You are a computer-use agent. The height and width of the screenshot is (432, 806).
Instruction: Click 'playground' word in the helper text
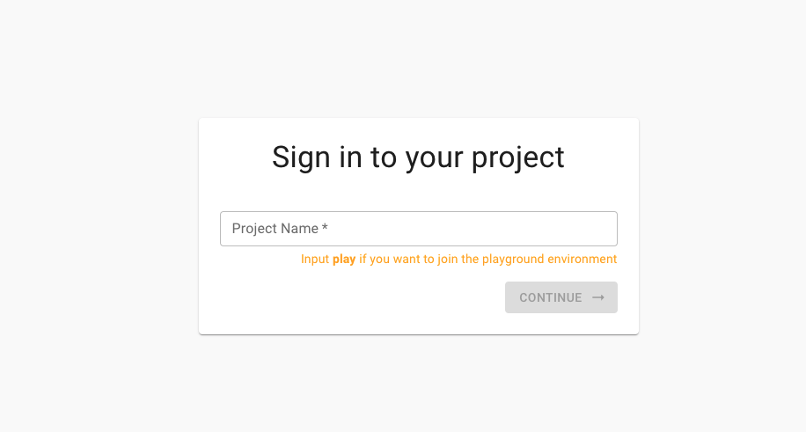(x=512, y=260)
